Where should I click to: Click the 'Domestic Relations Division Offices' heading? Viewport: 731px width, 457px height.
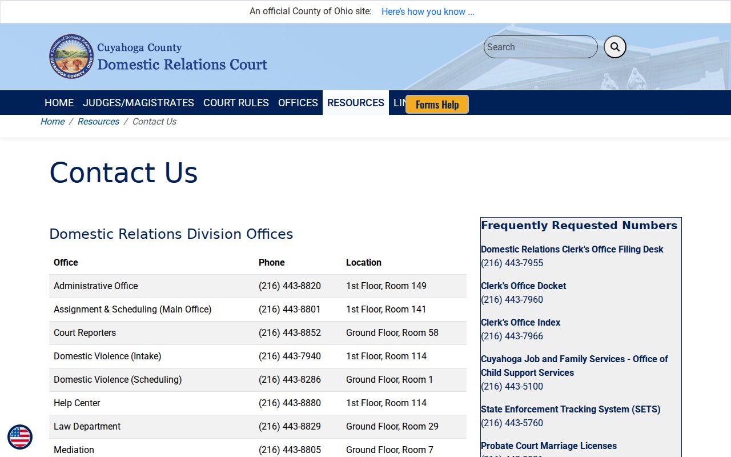[171, 234]
